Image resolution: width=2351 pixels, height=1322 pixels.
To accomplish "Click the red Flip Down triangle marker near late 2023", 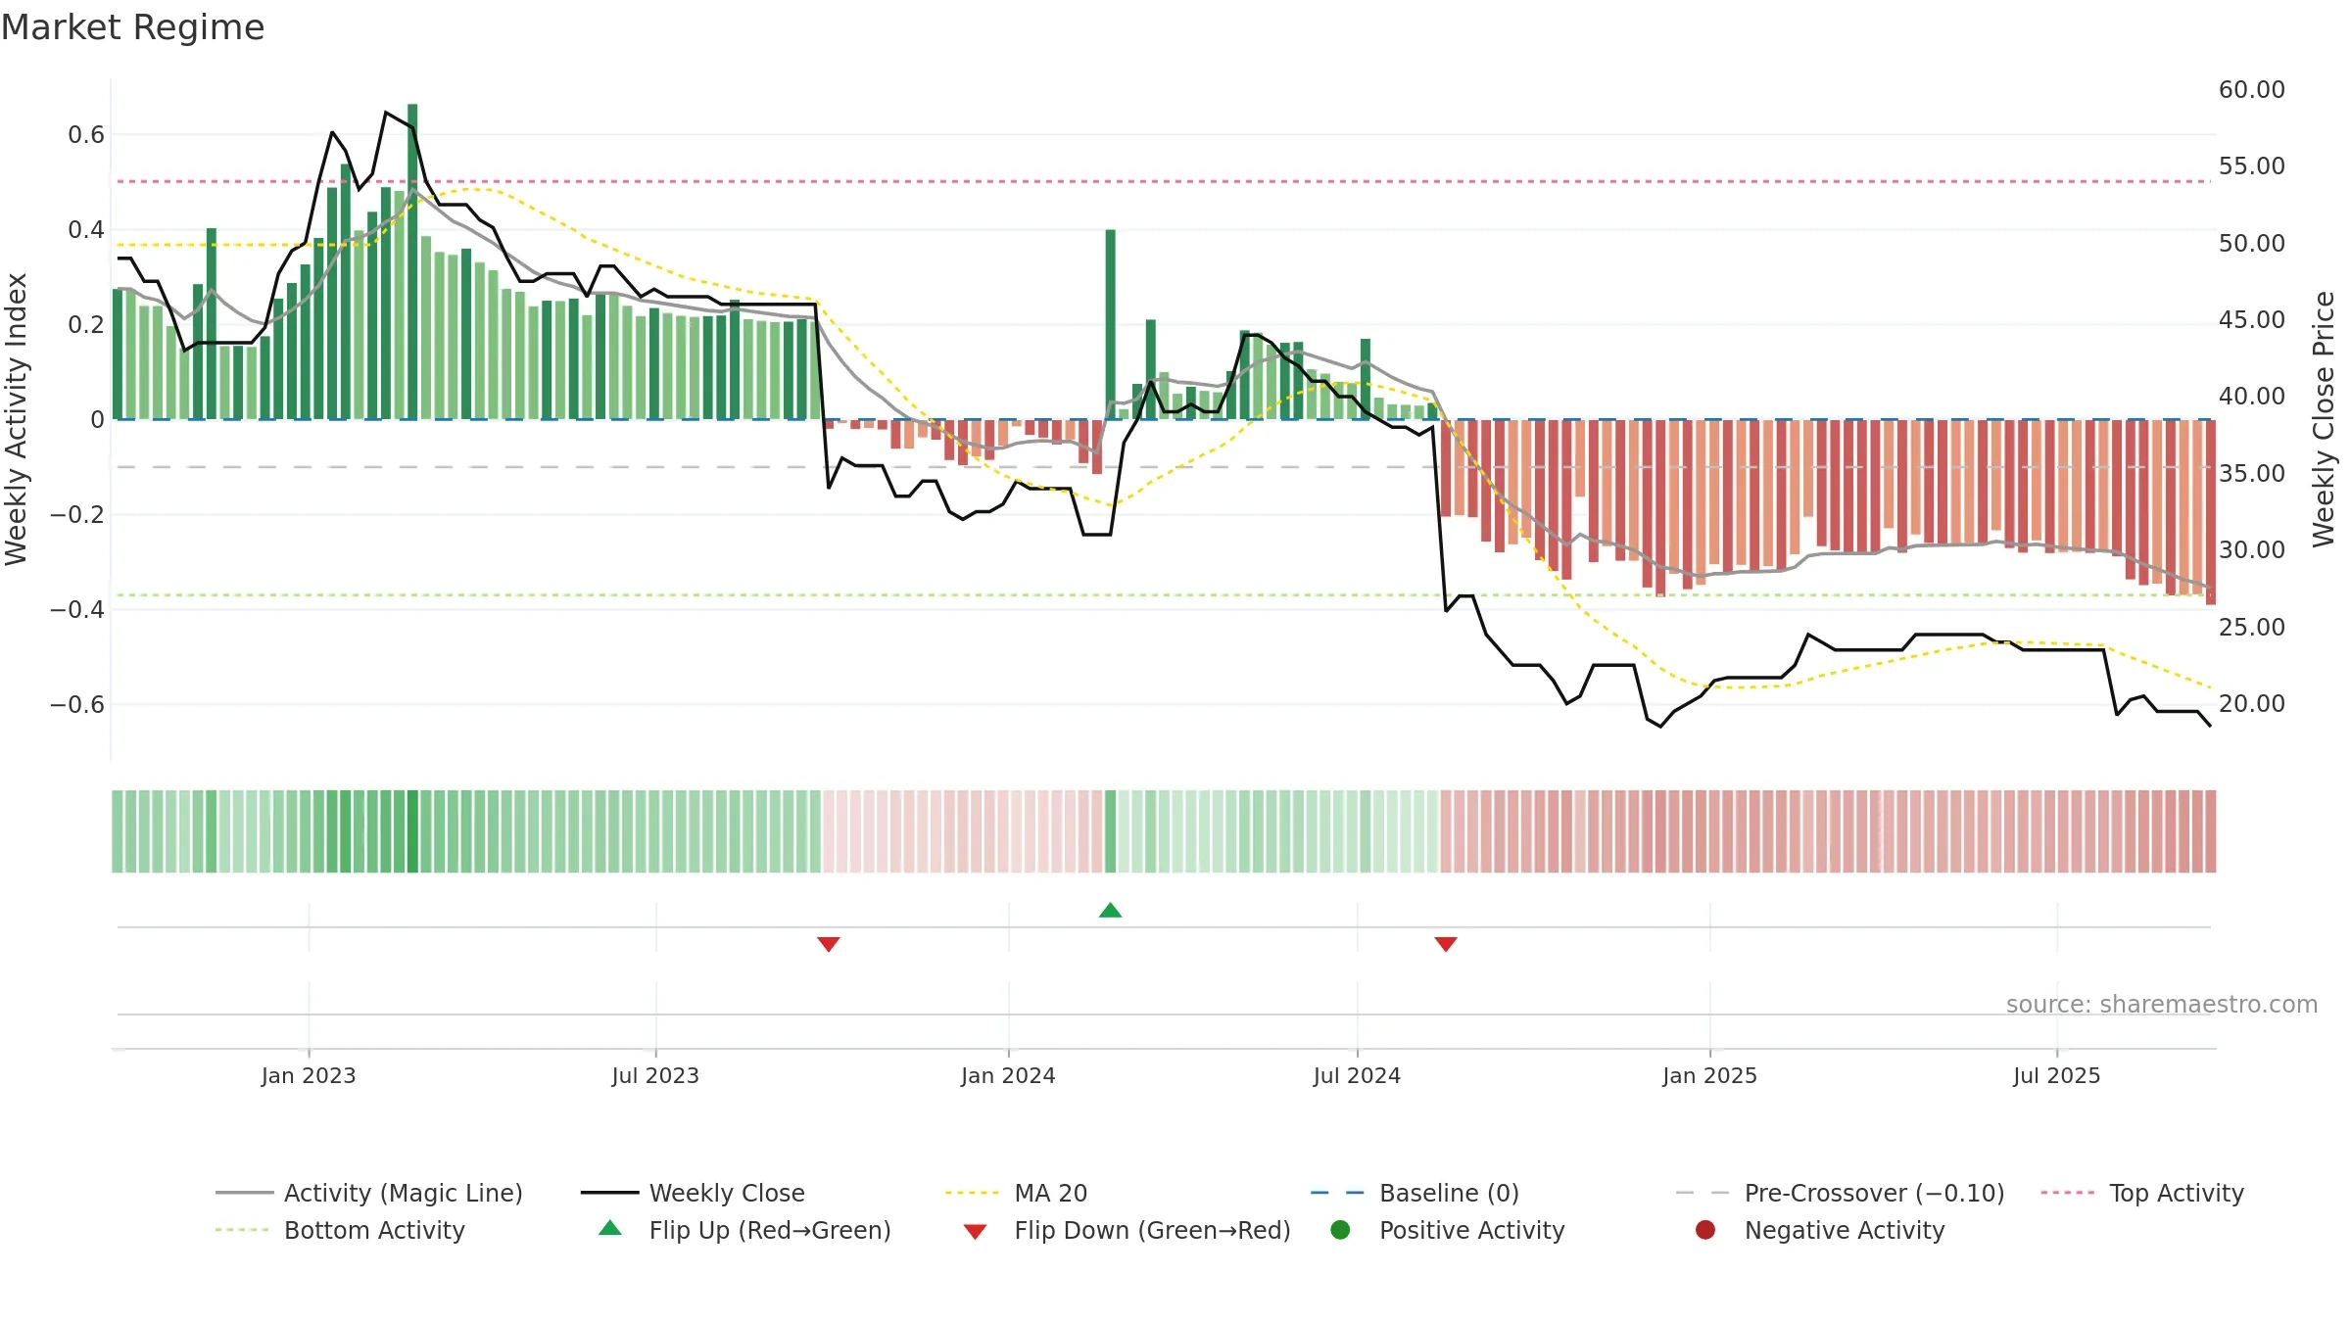I will (x=829, y=944).
